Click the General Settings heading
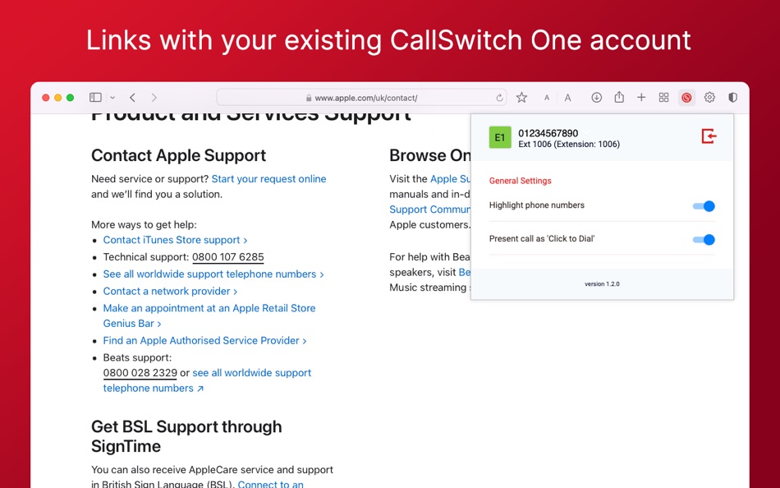Viewport: 780px width, 488px height. [520, 181]
